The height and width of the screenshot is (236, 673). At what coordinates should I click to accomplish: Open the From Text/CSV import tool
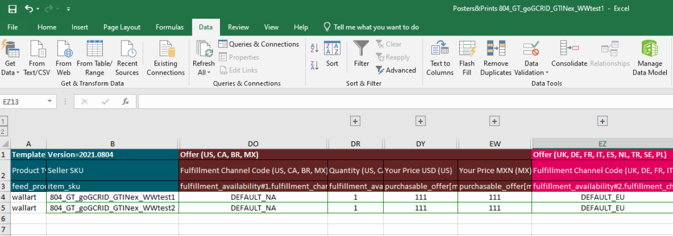37,59
